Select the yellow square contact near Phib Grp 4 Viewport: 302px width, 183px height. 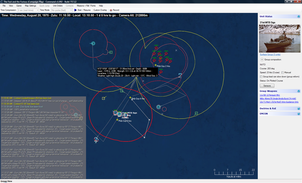click(x=104, y=98)
